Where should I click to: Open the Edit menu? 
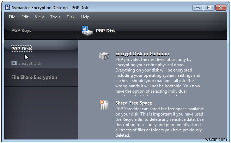[25, 17]
